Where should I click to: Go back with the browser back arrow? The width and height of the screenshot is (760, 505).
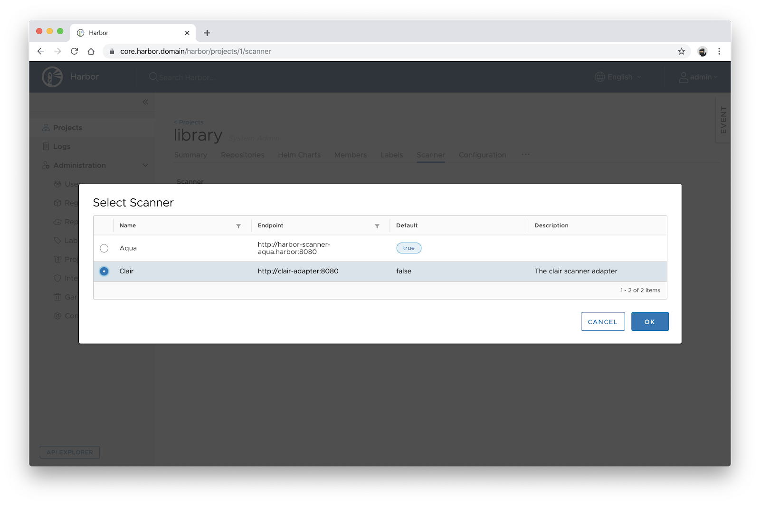[x=41, y=51]
